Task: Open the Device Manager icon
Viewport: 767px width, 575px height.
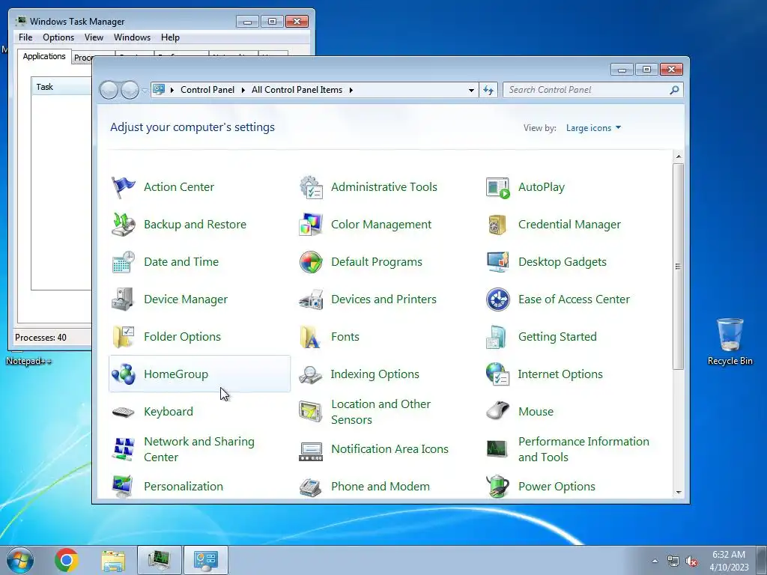Action: 124,299
